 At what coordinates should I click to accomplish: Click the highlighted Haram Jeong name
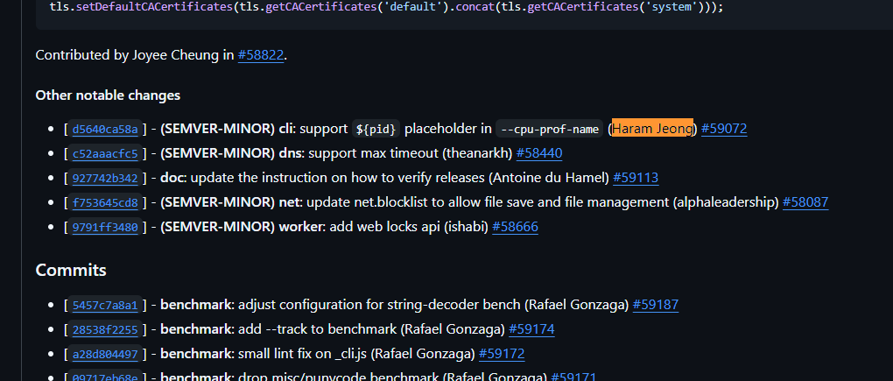click(652, 129)
